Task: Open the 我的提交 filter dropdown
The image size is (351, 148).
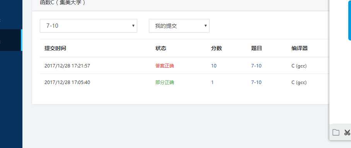Action: click(x=179, y=26)
